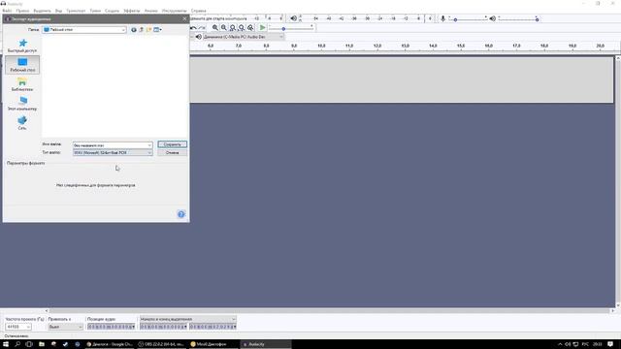Go back to last visited folder
This screenshot has width=621, height=349.
134,30
